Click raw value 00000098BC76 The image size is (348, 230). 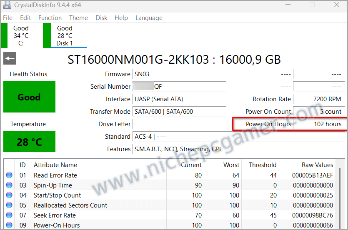coord(313,215)
